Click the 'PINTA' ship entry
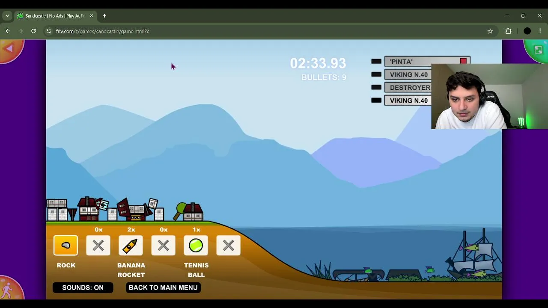Viewport: 548px width, 308px height. (x=427, y=62)
